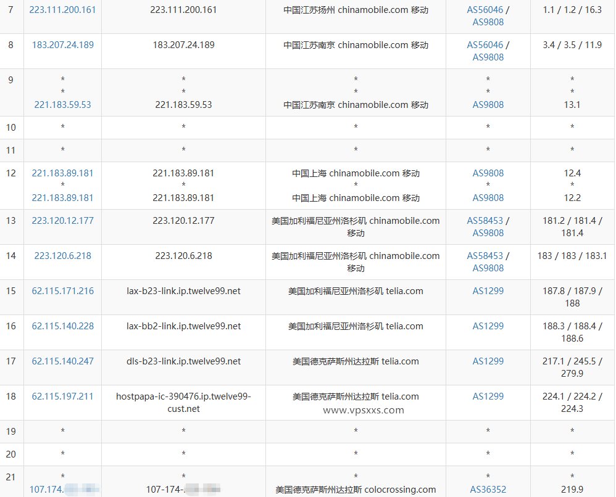Click AS58453 link in hop 14 row
616x497 pixels.
tap(485, 256)
